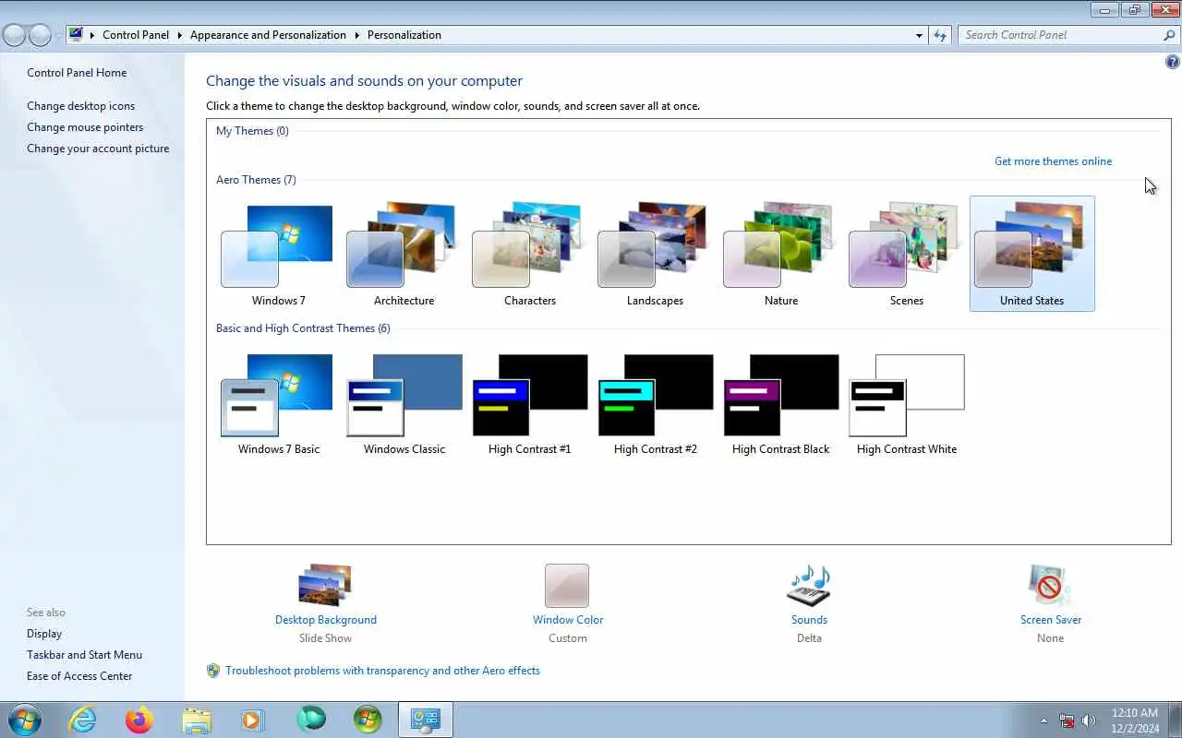Open Change your account picture
The image size is (1182, 738).
tap(98, 149)
